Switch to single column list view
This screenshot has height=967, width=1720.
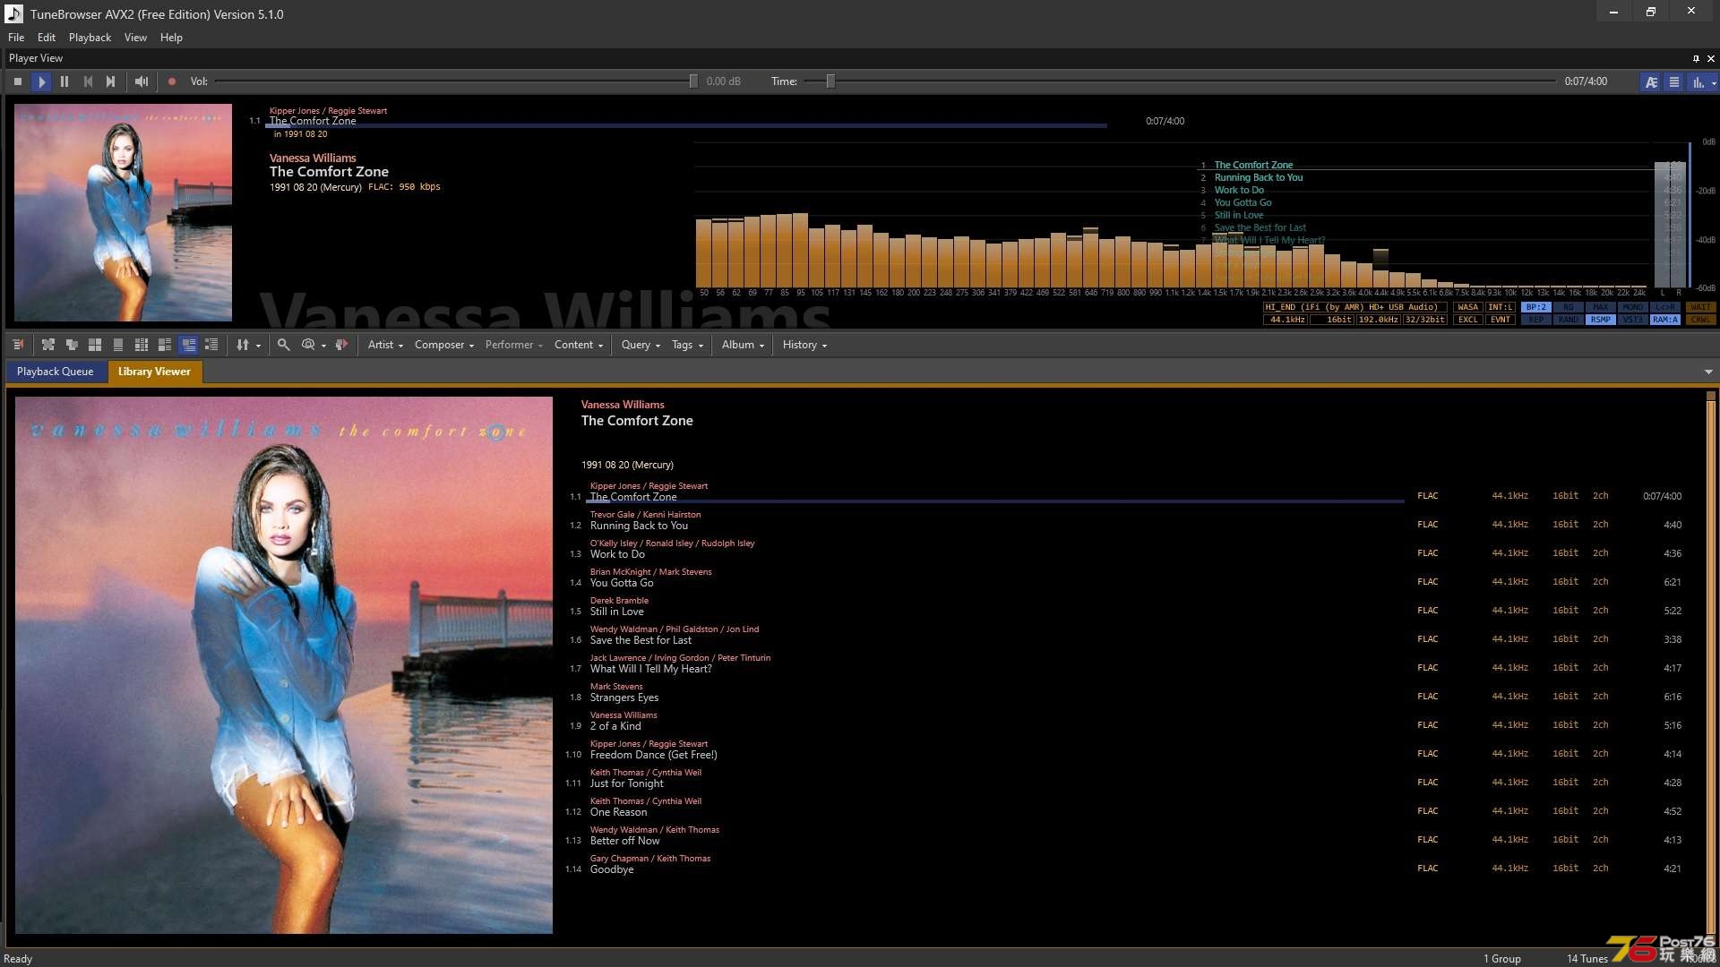(118, 345)
